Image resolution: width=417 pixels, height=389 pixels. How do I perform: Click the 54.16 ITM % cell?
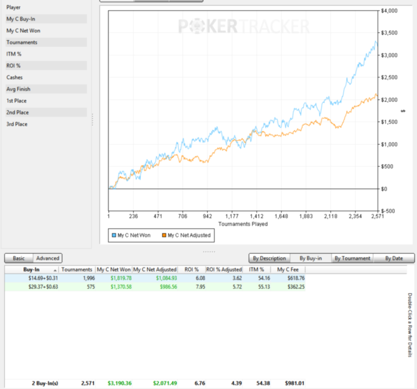point(264,278)
